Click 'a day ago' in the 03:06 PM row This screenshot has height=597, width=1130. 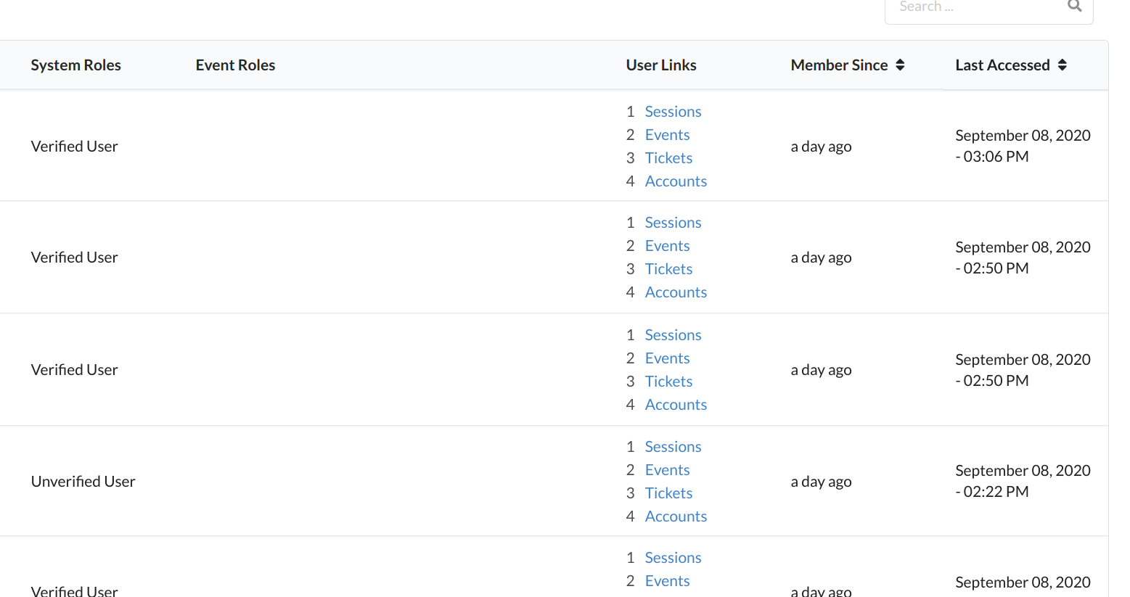click(x=822, y=147)
